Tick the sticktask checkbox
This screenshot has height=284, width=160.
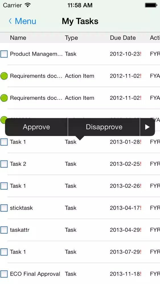click(x=4, y=208)
